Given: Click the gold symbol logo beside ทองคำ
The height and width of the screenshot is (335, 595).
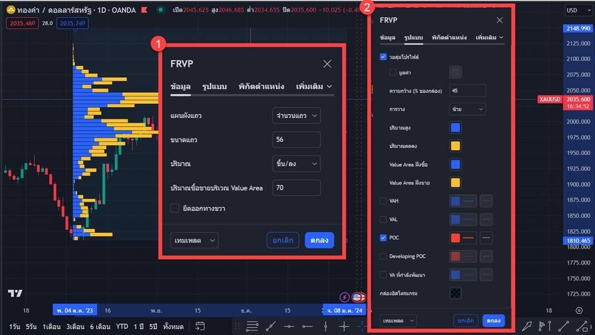Looking at the screenshot, I should (x=11, y=9).
